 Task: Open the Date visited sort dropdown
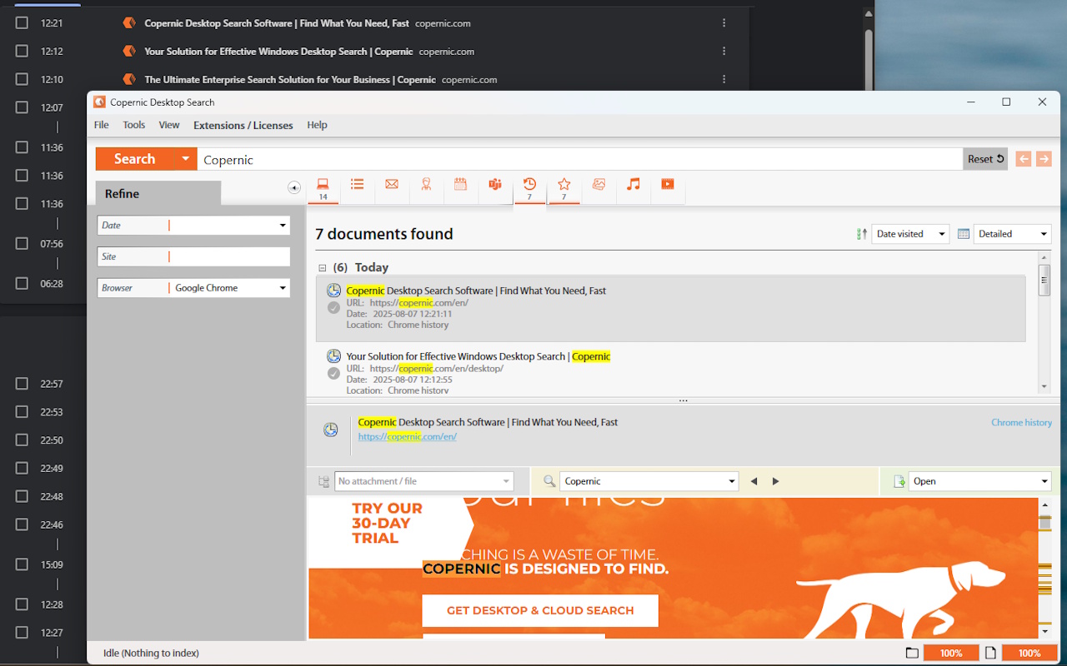pyautogui.click(x=909, y=234)
